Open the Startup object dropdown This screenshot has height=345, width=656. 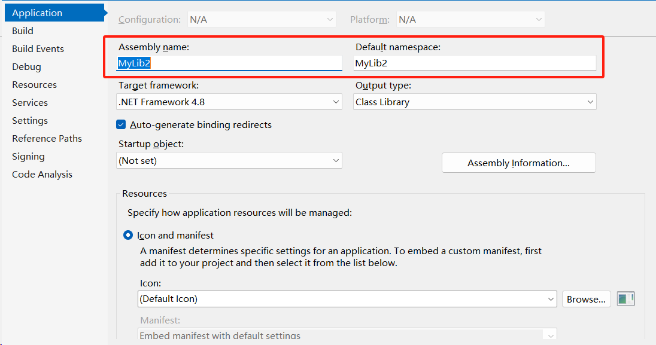click(x=229, y=161)
